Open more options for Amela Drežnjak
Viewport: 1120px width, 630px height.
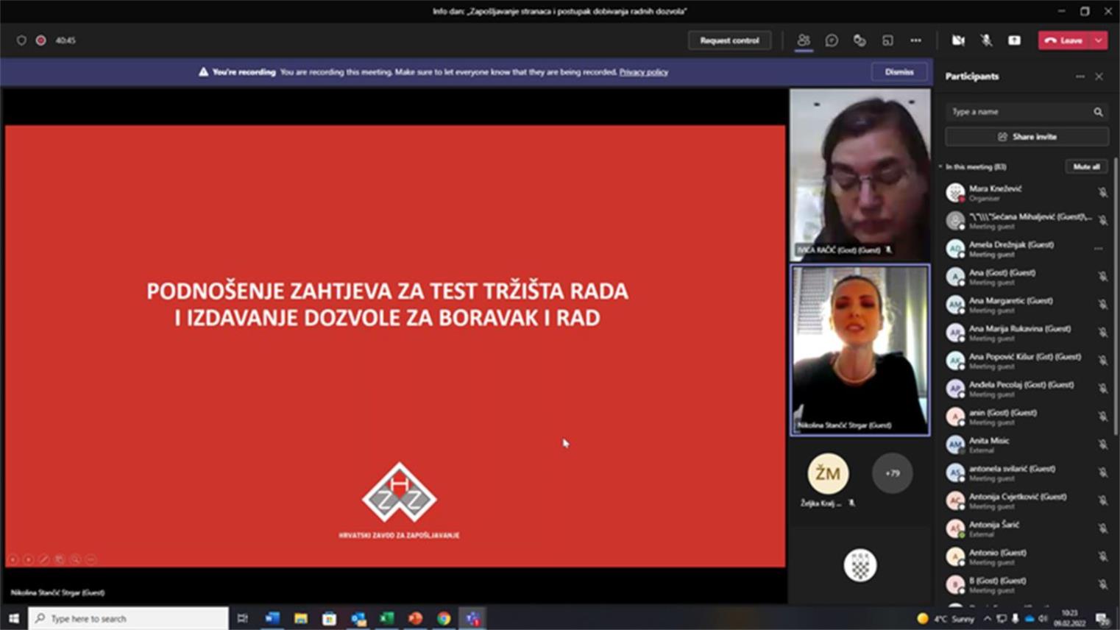(x=1099, y=249)
